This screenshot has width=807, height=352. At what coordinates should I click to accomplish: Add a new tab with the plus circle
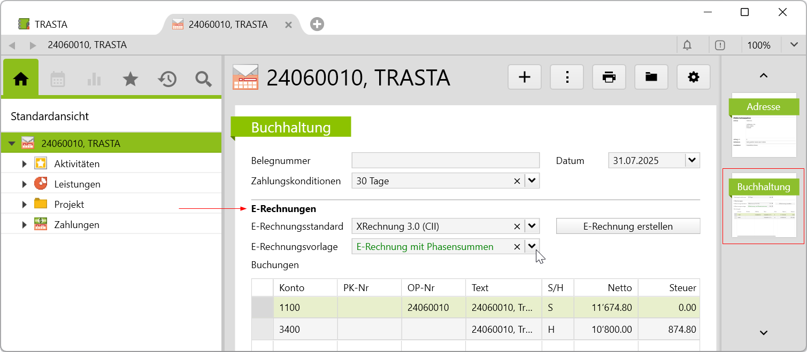click(x=317, y=24)
